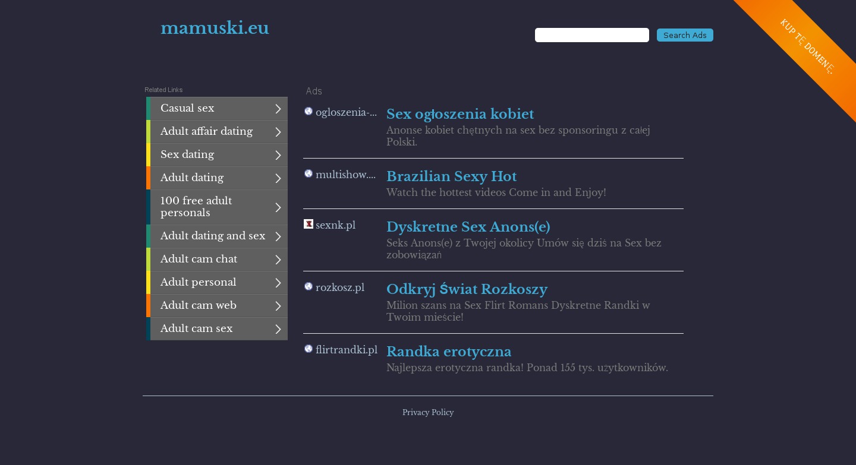Screen dimensions: 856x465
Task: Click the arrow on 100 free adult personals
Action: coord(278,207)
